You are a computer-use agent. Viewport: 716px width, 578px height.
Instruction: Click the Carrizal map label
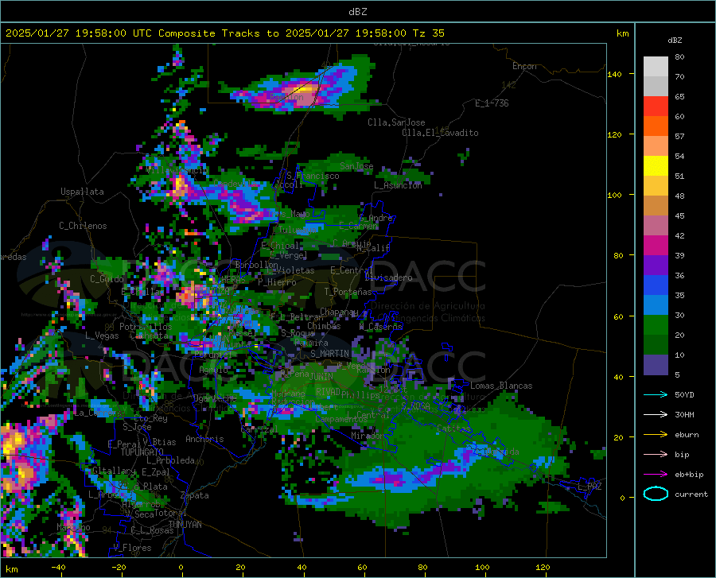[259, 429]
